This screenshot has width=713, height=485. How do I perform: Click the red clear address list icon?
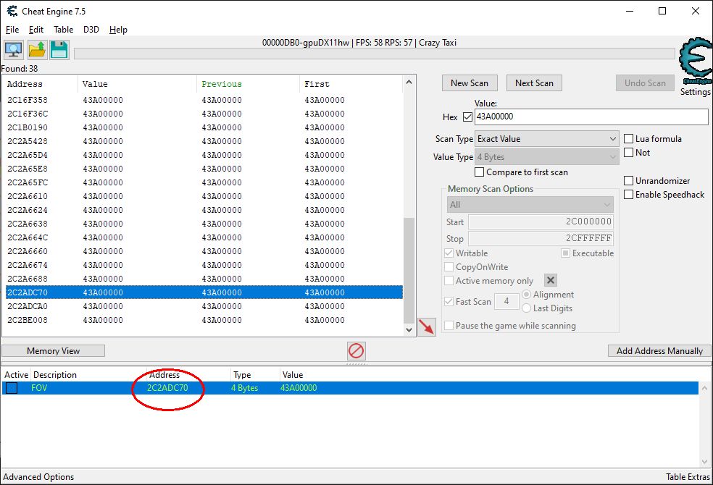point(356,351)
